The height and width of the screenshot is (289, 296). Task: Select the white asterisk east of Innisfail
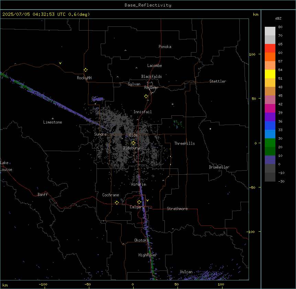tap(172, 104)
